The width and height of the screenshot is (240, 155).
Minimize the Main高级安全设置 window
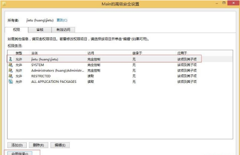click(217, 3)
